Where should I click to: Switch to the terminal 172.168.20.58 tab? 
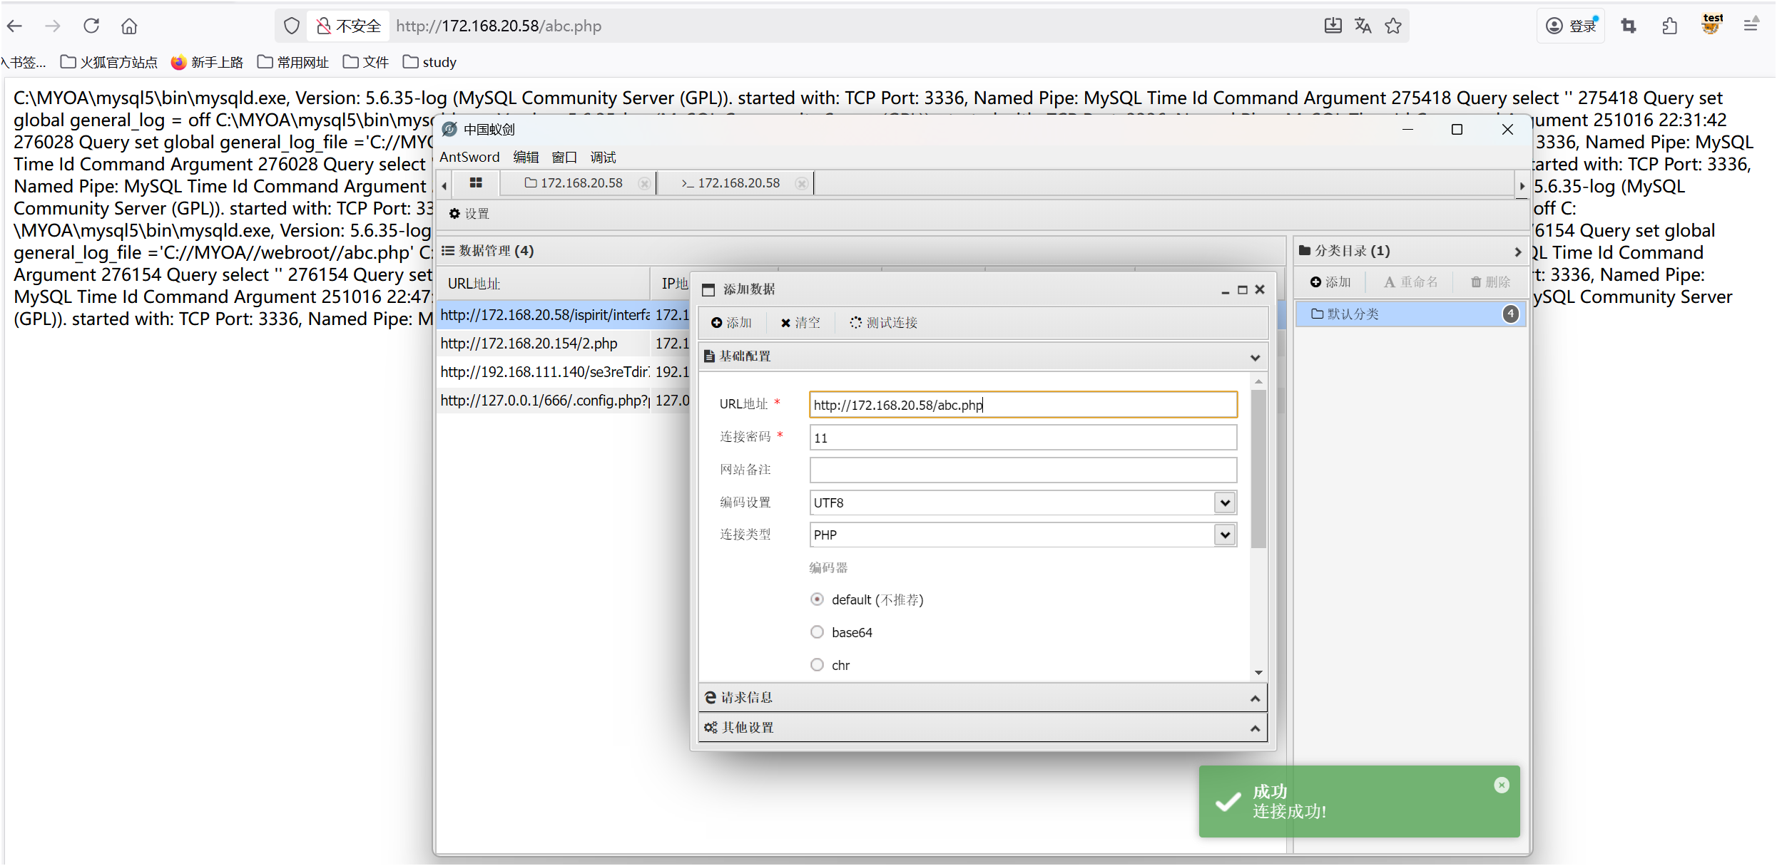coord(735,183)
